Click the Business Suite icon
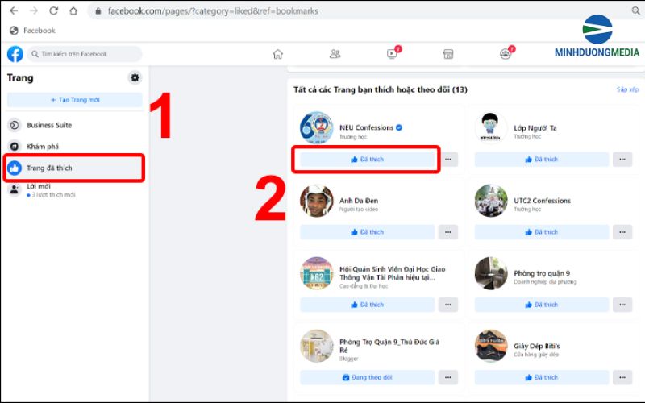 (x=15, y=125)
